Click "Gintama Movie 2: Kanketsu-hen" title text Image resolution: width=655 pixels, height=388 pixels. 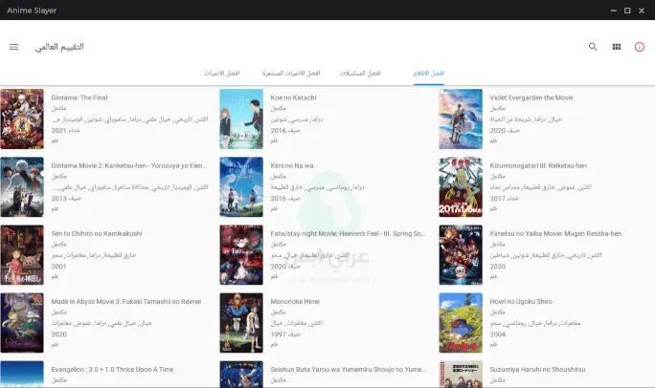(x=129, y=165)
